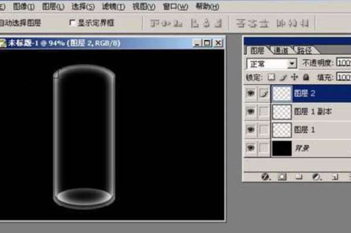Image resolution: width=351 pixels, height=233 pixels.
Task: Click the lock image pixels brush icon
Action: 283,77
